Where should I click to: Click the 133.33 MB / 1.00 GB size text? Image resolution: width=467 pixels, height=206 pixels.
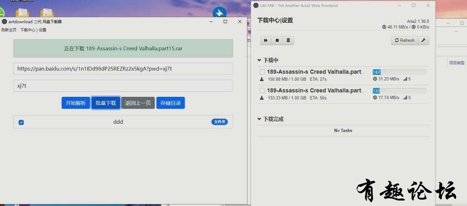pyautogui.click(x=287, y=98)
